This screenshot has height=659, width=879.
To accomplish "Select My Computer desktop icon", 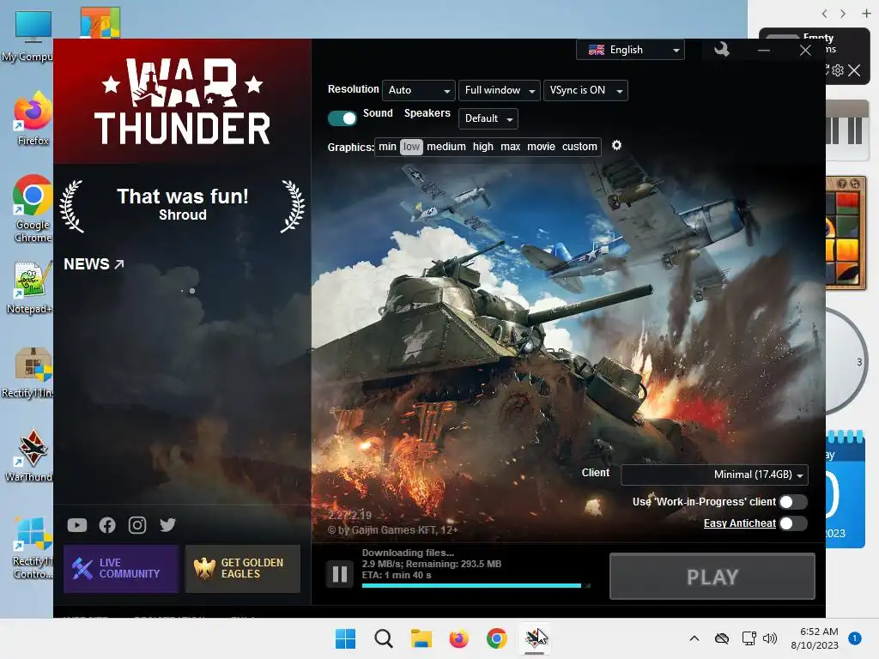I will click(29, 36).
